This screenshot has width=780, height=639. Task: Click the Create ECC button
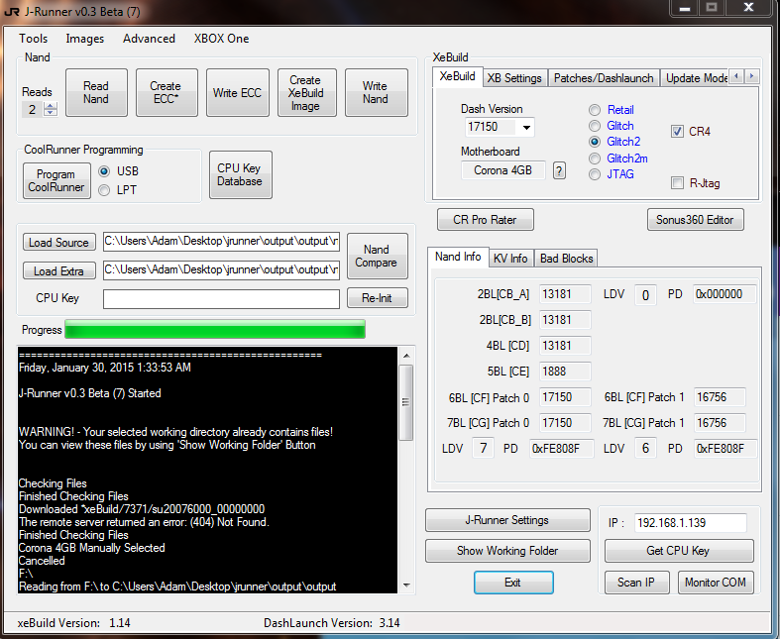[x=167, y=92]
